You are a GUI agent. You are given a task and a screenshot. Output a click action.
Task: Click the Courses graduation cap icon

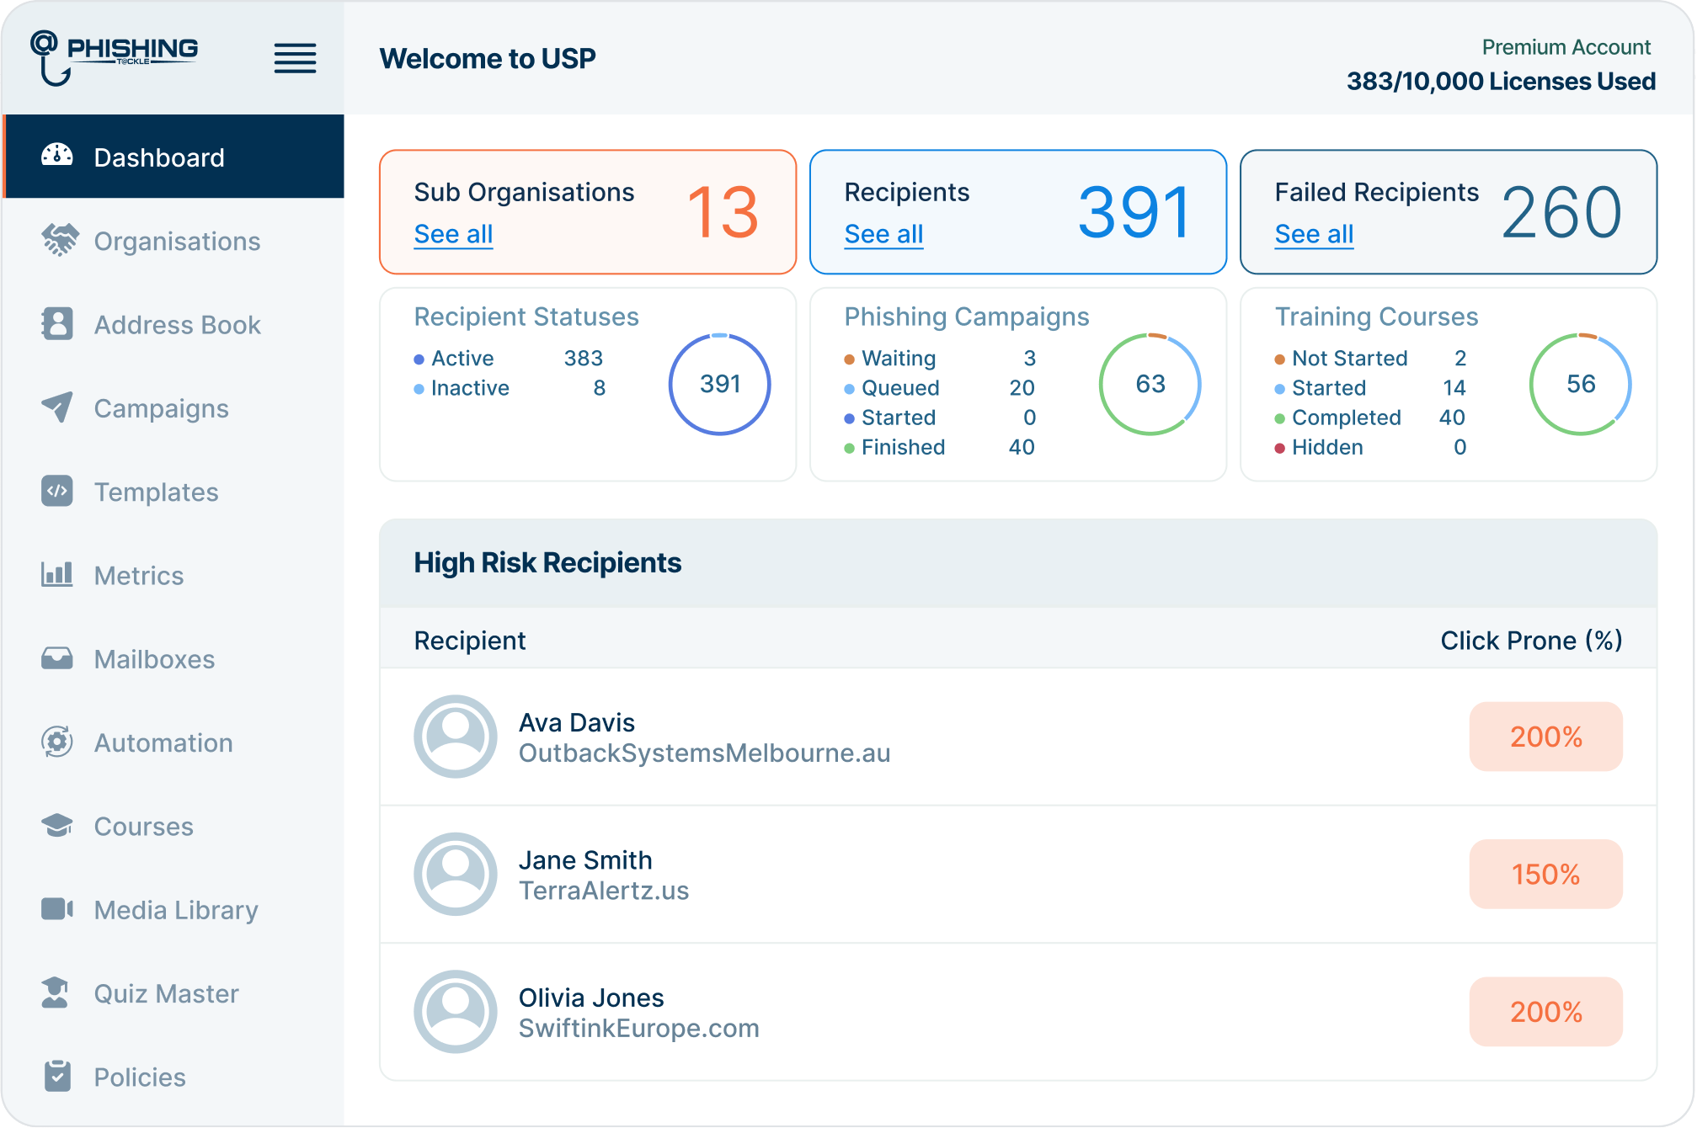(57, 825)
